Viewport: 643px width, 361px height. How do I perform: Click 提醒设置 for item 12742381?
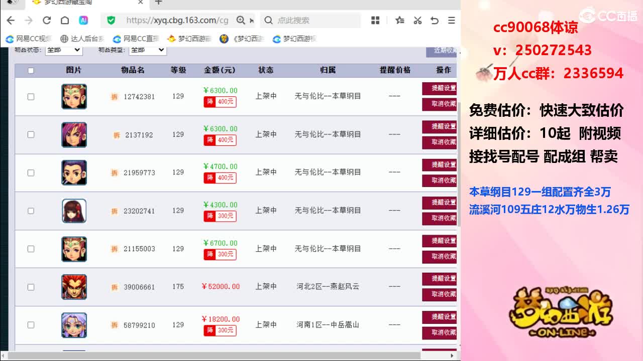click(440, 88)
